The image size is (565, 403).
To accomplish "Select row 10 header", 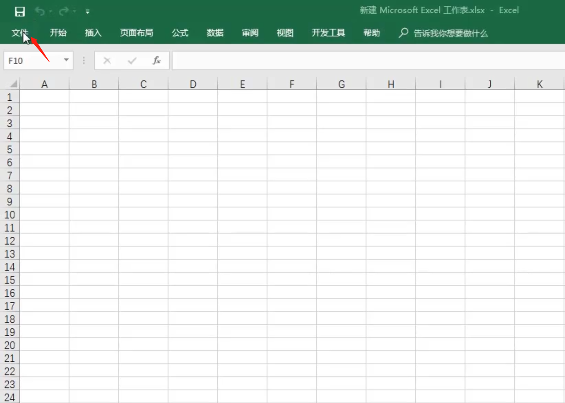I will tap(10, 214).
